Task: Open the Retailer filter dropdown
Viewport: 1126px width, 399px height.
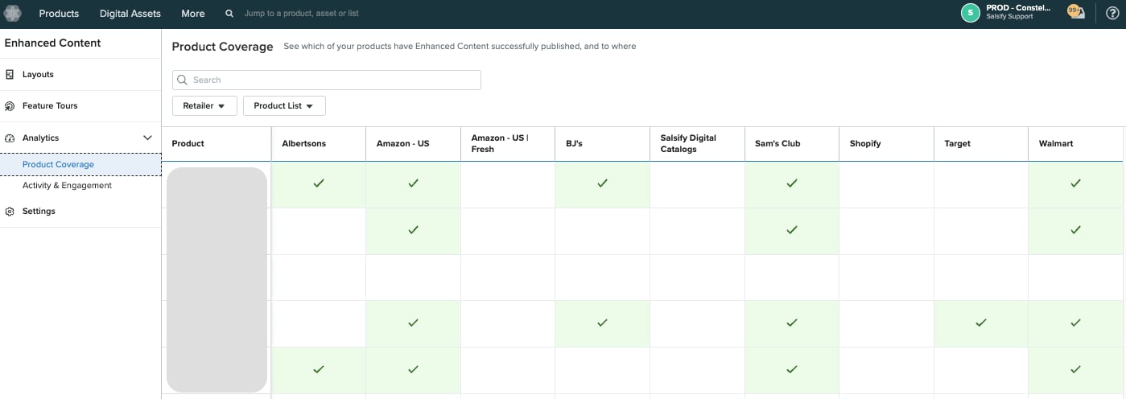Action: pos(204,105)
